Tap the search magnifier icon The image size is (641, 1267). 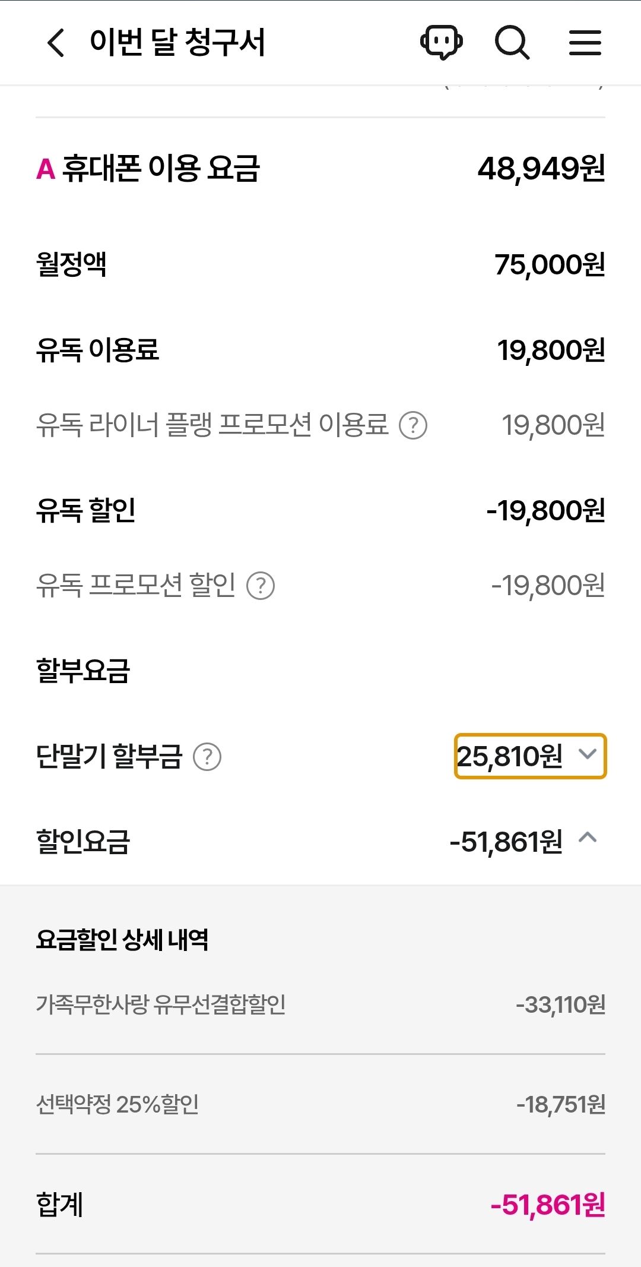click(512, 43)
